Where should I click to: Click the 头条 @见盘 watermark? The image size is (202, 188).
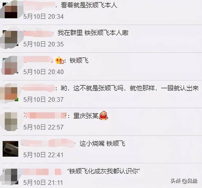(x=184, y=181)
